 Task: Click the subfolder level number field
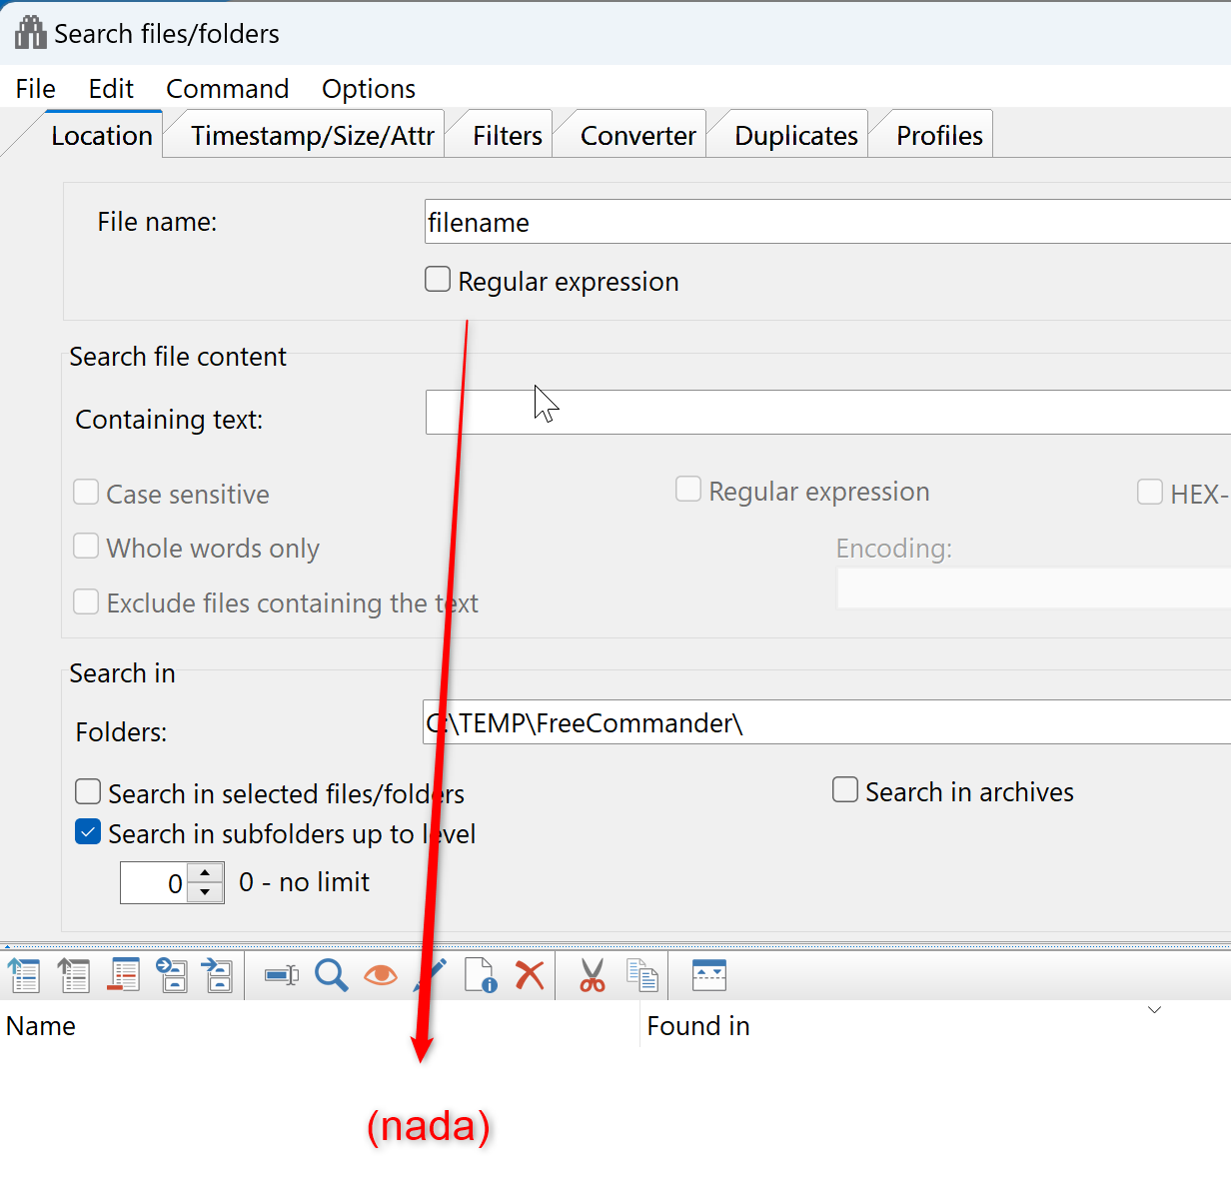point(154,883)
